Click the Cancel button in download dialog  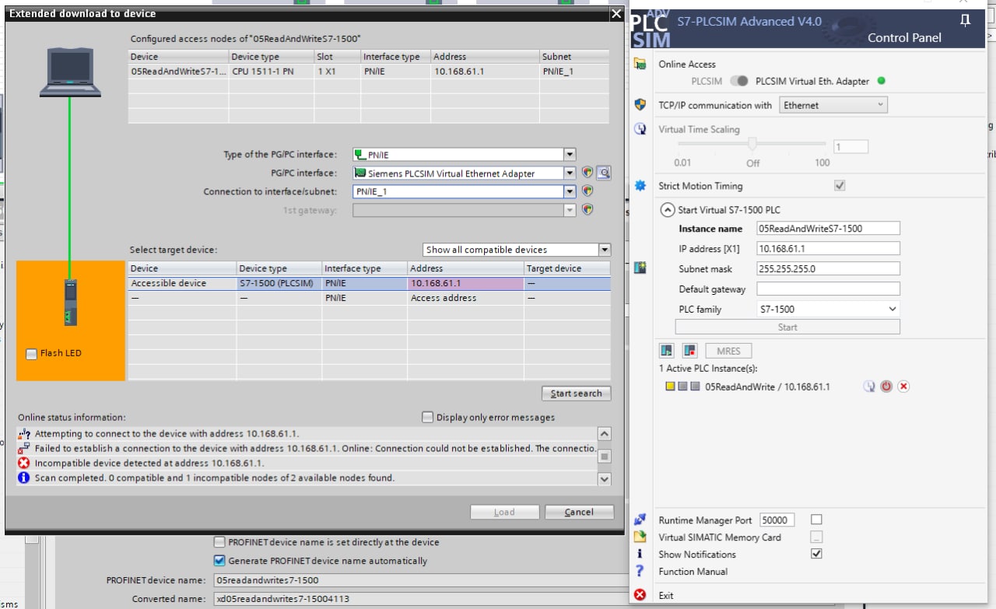(579, 512)
